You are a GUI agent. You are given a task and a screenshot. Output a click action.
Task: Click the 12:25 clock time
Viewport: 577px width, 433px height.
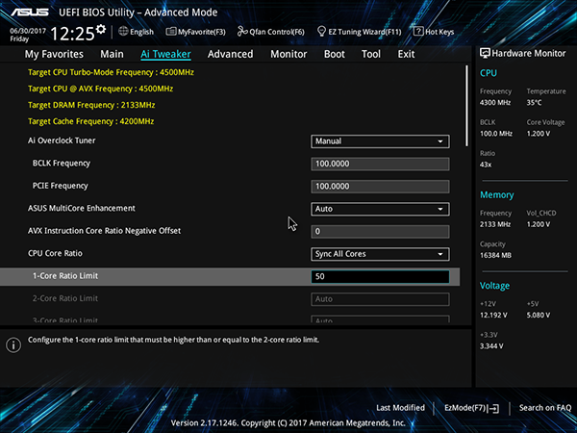[72, 34]
